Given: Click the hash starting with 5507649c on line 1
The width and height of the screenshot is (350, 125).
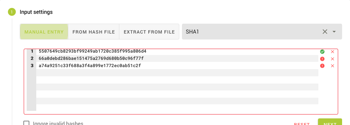Looking at the screenshot, I should (x=92, y=51).
